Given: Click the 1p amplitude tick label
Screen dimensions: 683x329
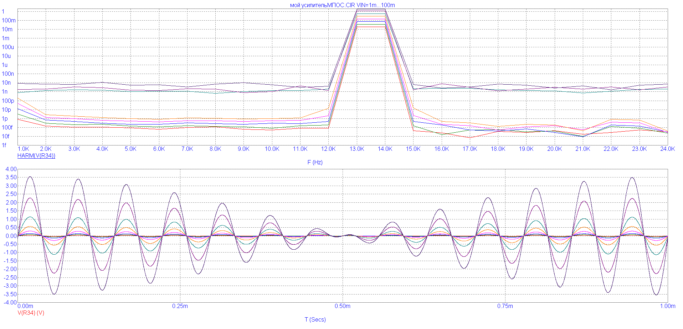Looking at the screenshot, I should (5, 118).
